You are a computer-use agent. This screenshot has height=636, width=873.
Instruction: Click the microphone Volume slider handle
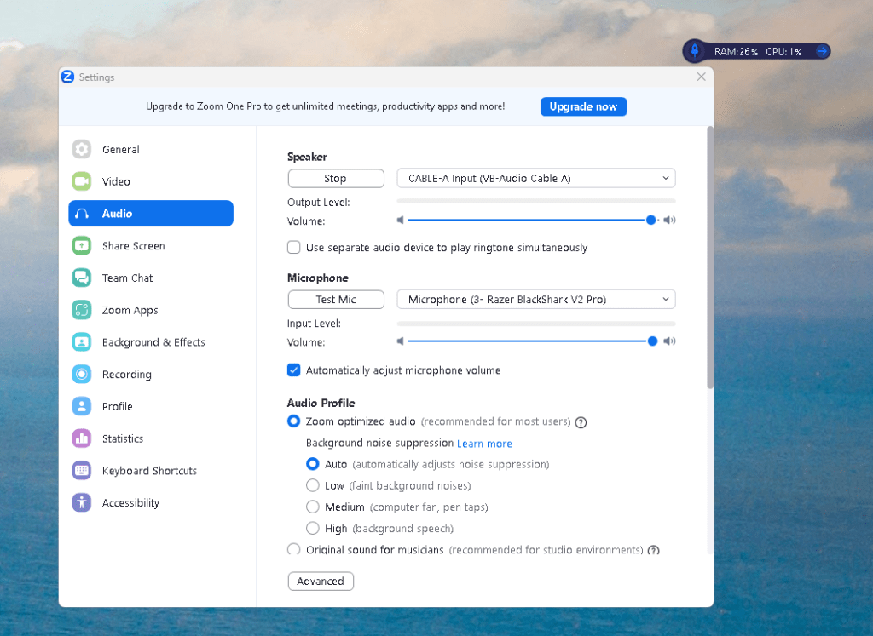(652, 341)
